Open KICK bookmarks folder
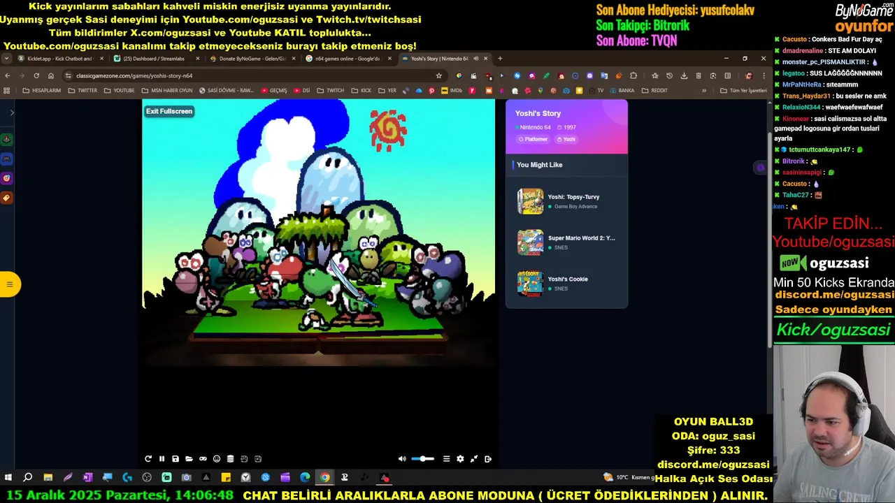This screenshot has height=503, width=895. click(361, 91)
